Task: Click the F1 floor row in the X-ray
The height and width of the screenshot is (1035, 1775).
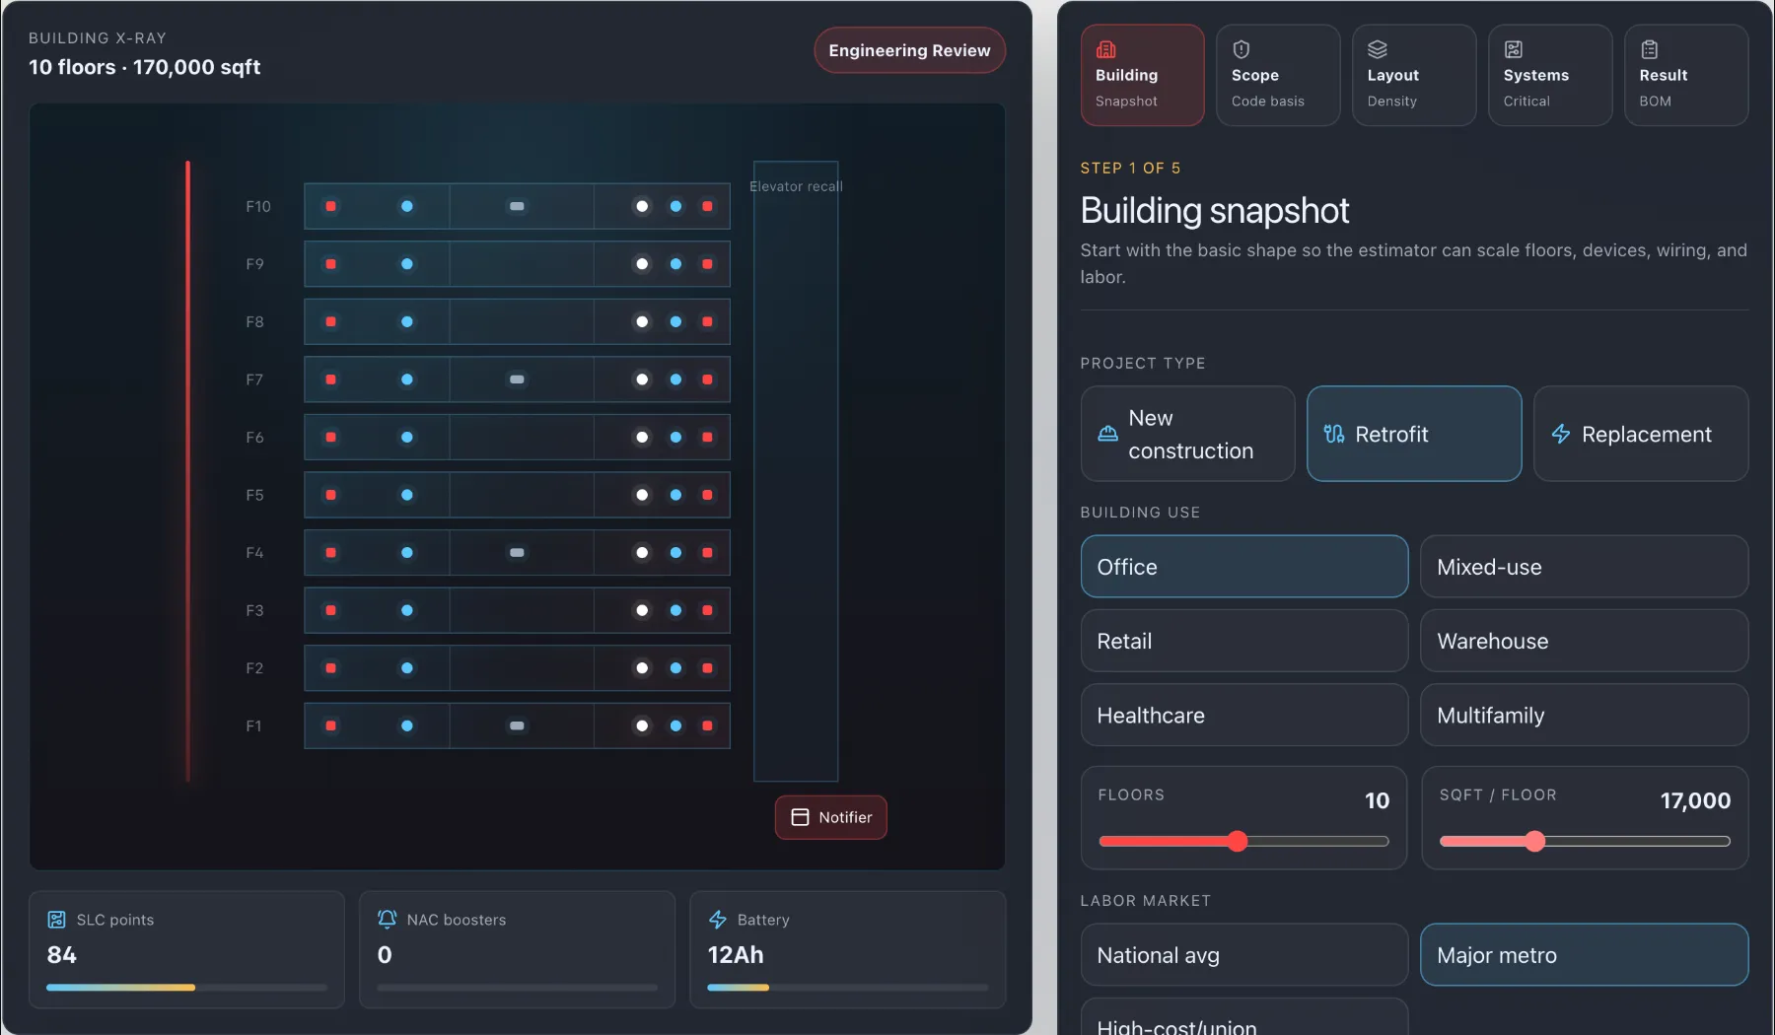Action: (x=517, y=725)
